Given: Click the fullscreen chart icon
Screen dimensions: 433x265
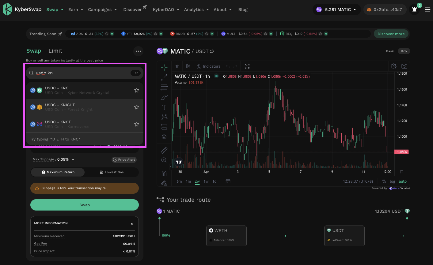Looking at the screenshot, I should (x=247, y=66).
